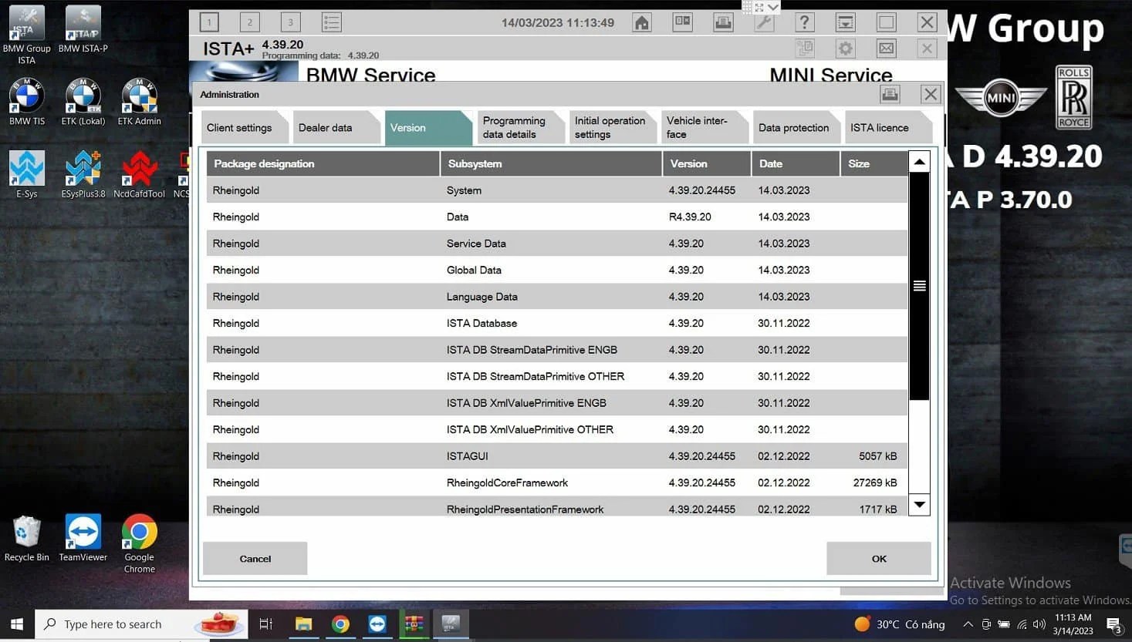1132x642 pixels.
Task: Open File Explorer from taskbar
Action: click(303, 624)
